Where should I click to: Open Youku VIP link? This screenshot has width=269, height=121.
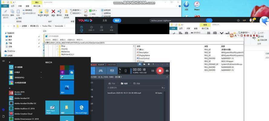pos(244,20)
